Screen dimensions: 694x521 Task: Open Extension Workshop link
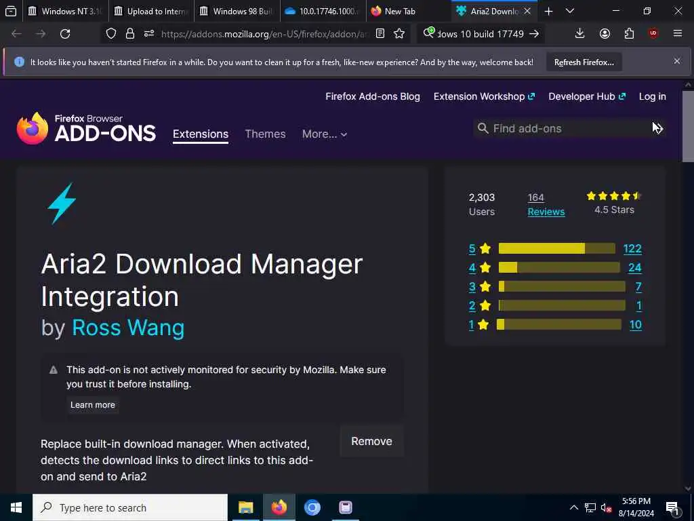(484, 96)
